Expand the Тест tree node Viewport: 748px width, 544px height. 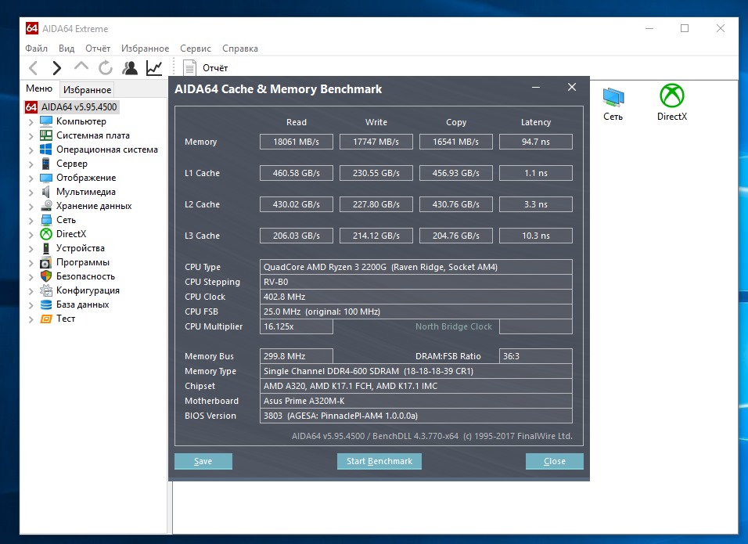(x=31, y=319)
